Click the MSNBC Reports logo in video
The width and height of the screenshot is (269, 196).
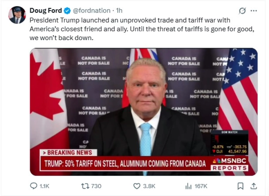[x=230, y=164]
